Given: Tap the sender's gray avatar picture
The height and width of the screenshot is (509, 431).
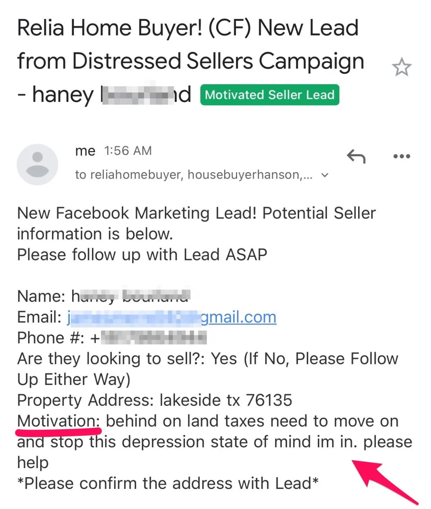Looking at the screenshot, I should click(x=37, y=165).
